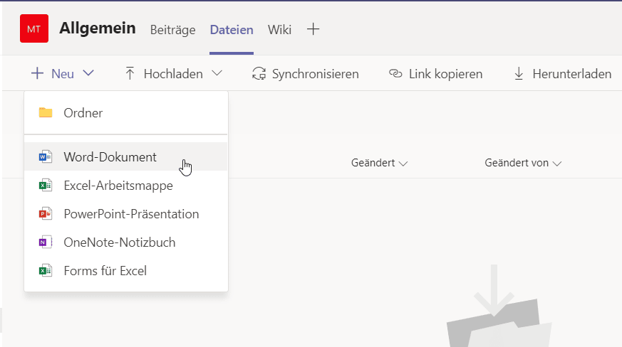Screen dimensions: 622x347
Task: Choose Forms für Excel
Action: pyautogui.click(x=125, y=271)
